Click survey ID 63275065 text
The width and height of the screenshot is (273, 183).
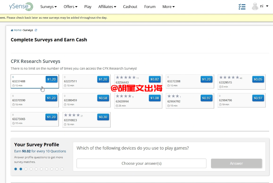click(19, 119)
